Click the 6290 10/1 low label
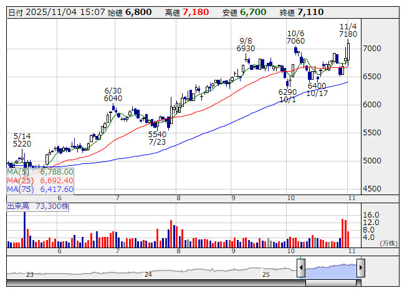 pos(287,96)
